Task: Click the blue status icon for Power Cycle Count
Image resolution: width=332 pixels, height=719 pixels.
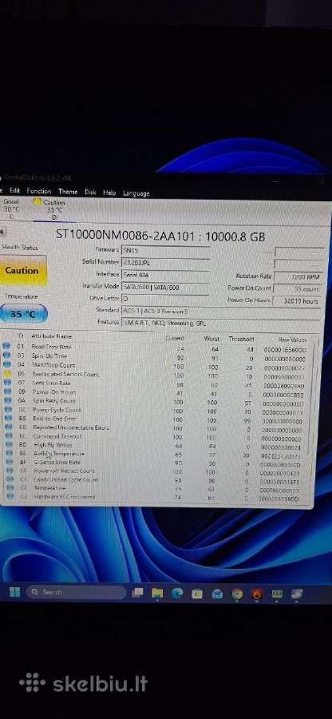Action: (6, 410)
